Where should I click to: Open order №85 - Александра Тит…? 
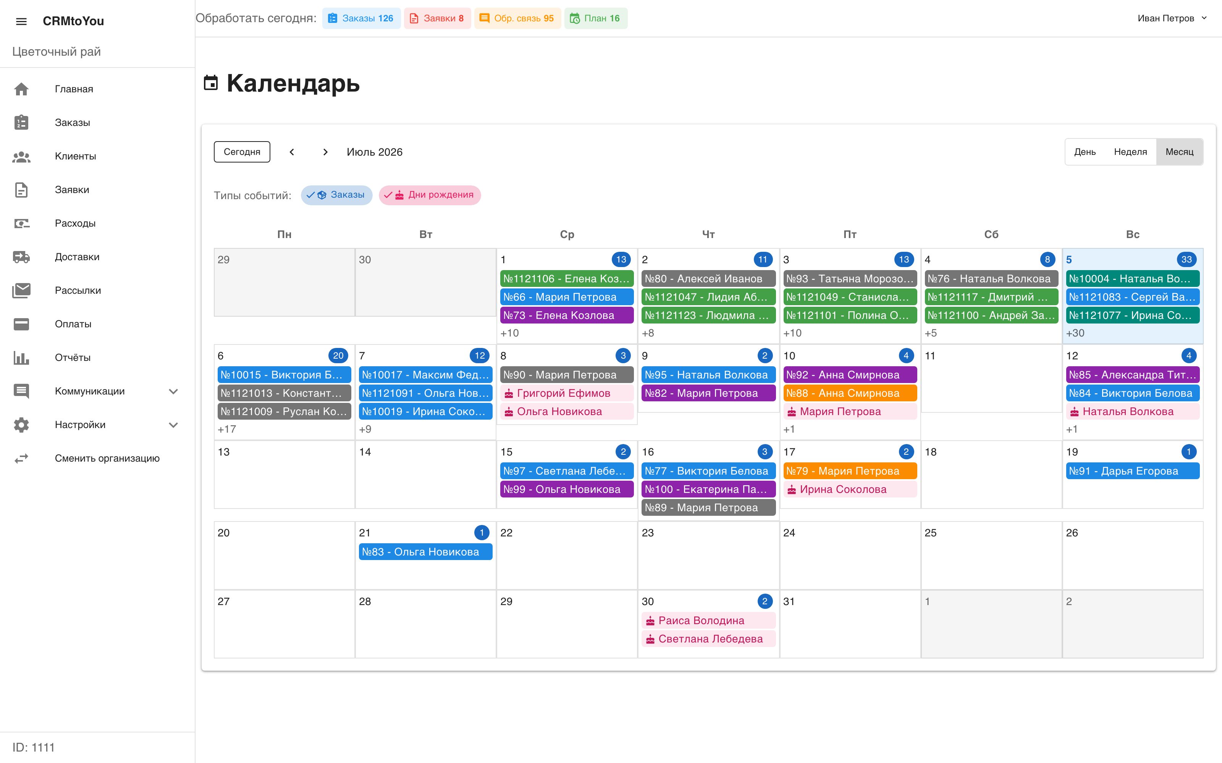[1133, 375]
